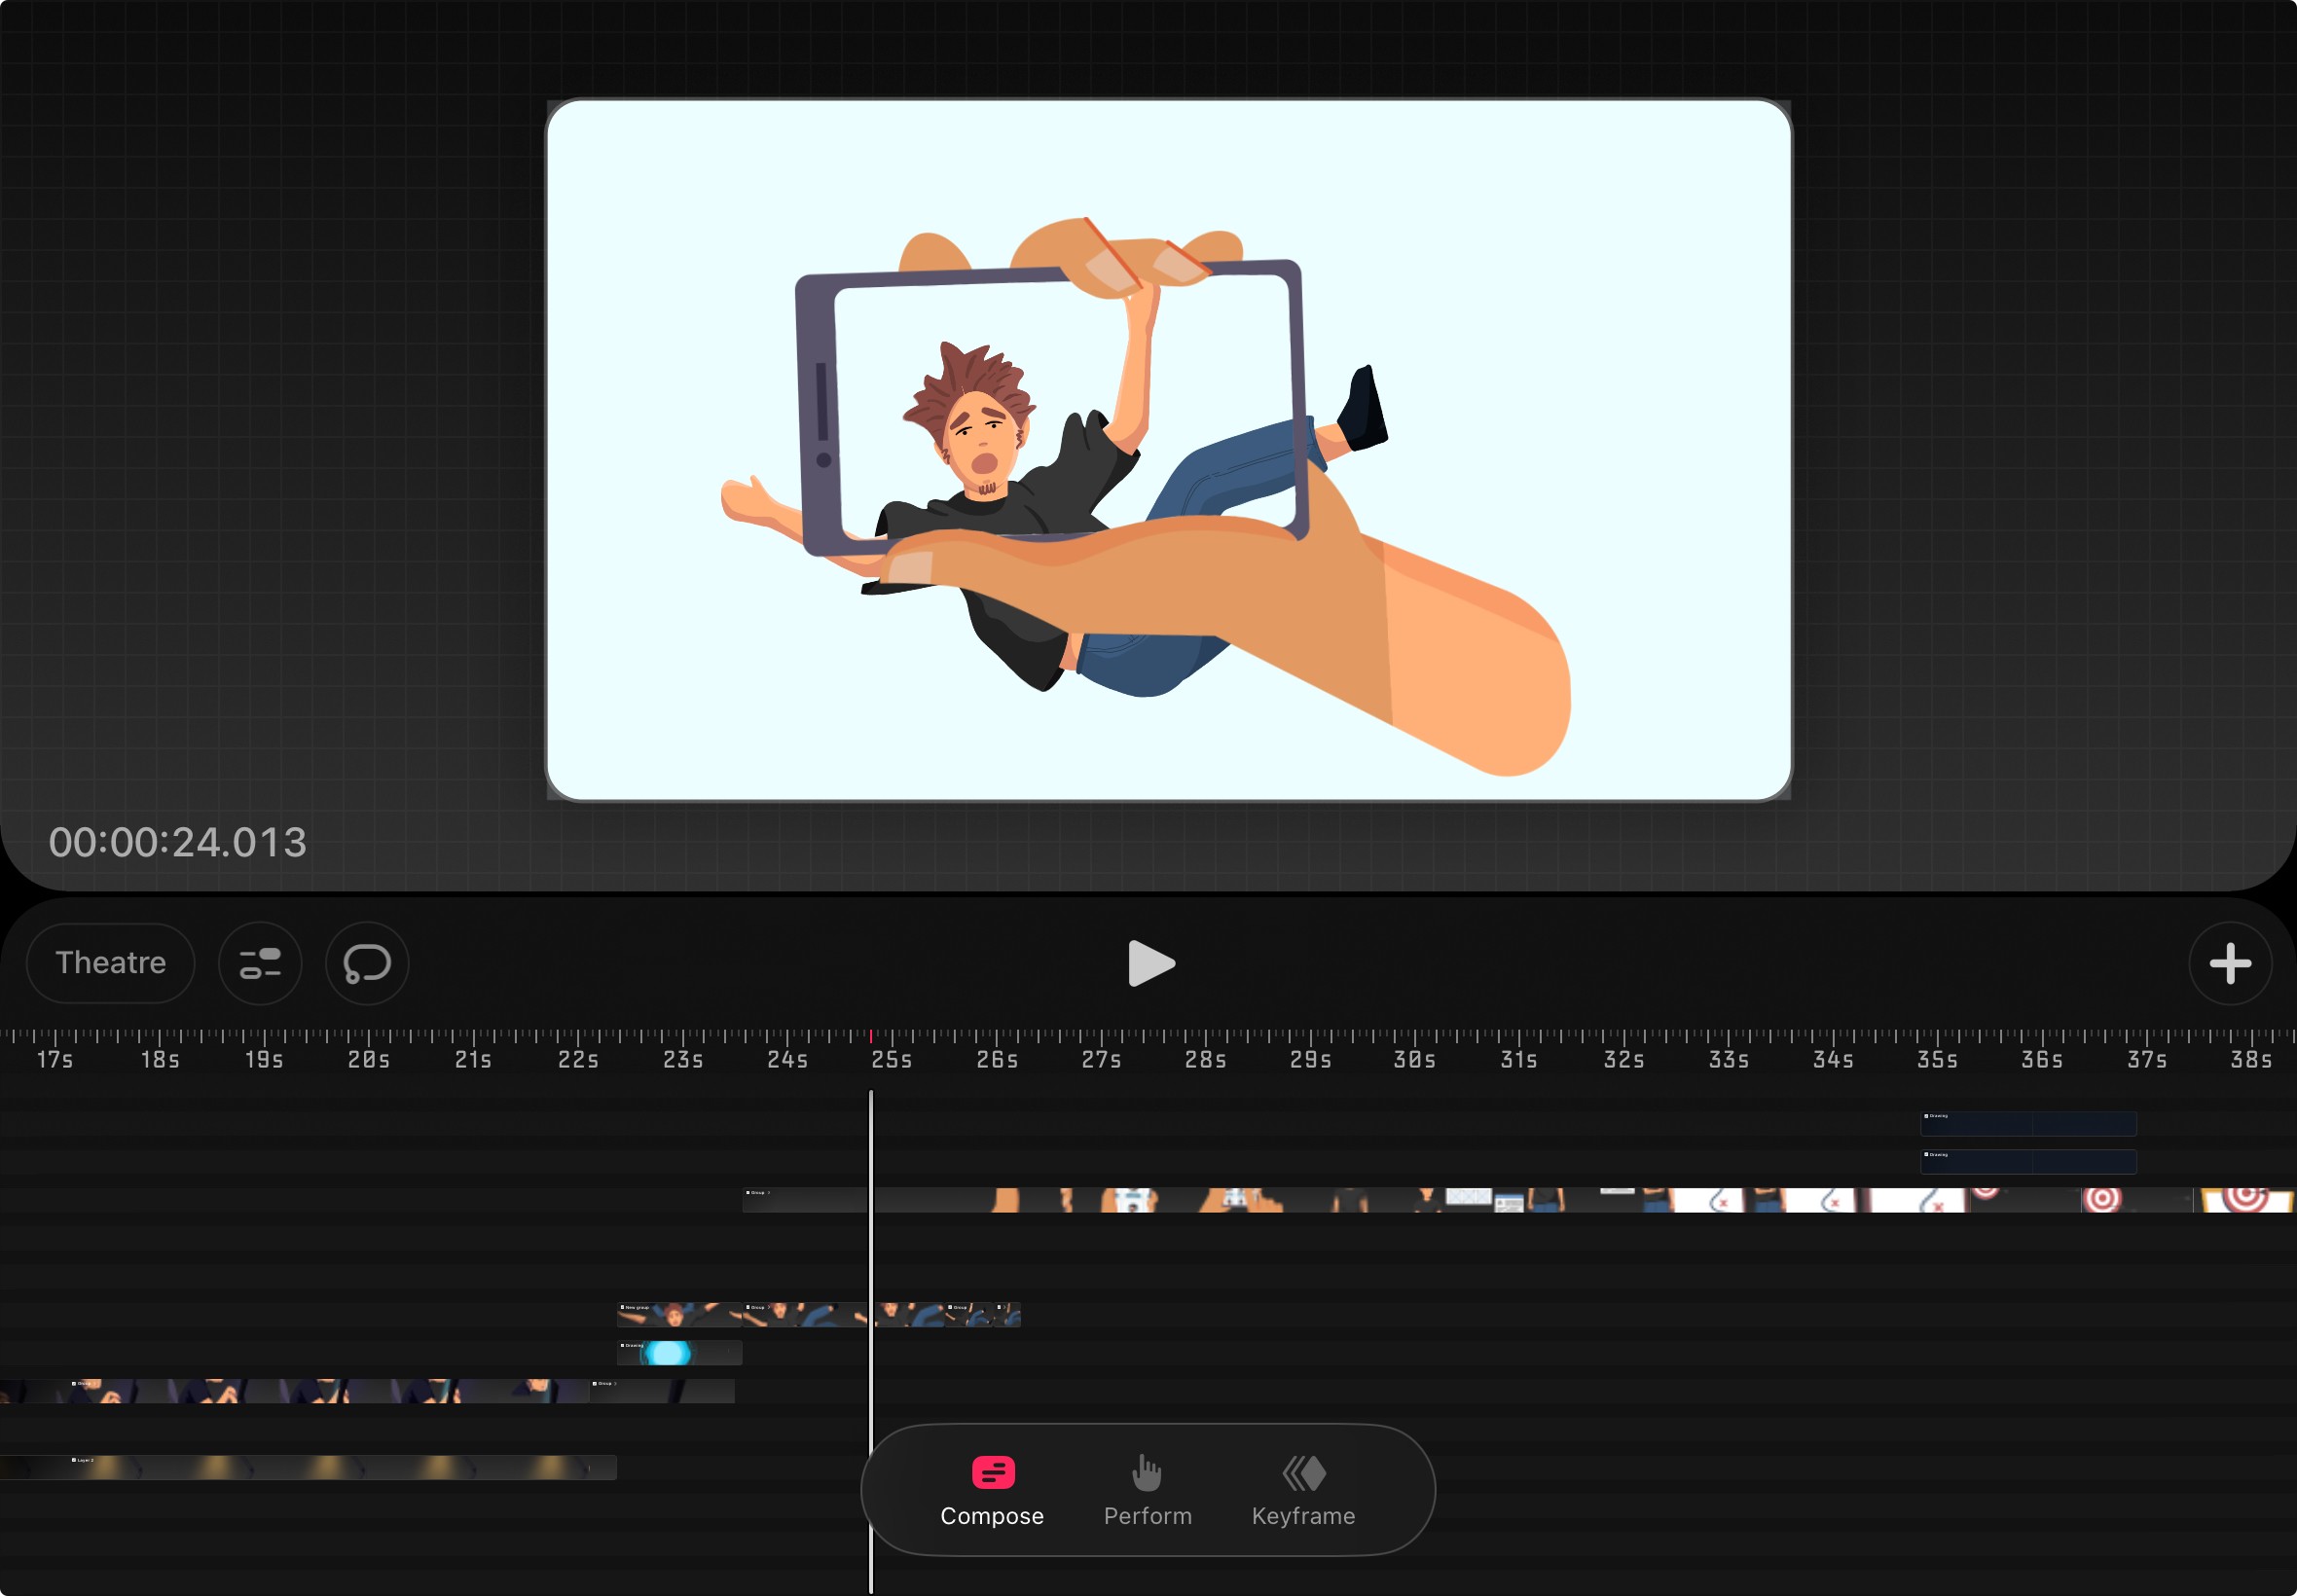Select the 'New group' clip in timeline

point(680,1315)
